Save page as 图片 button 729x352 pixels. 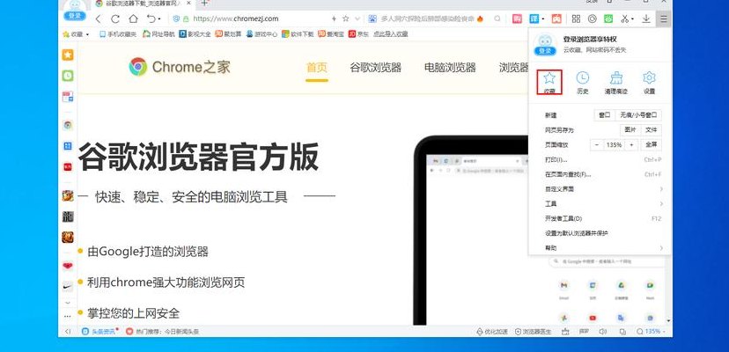pos(630,129)
